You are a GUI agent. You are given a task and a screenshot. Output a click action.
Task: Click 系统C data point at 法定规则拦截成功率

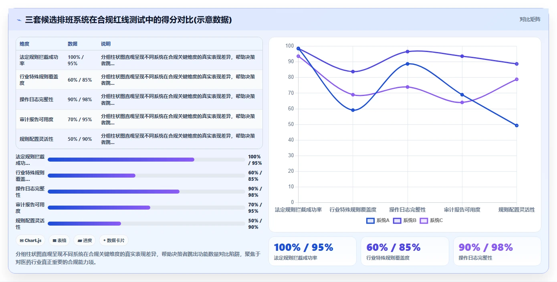[298, 56]
